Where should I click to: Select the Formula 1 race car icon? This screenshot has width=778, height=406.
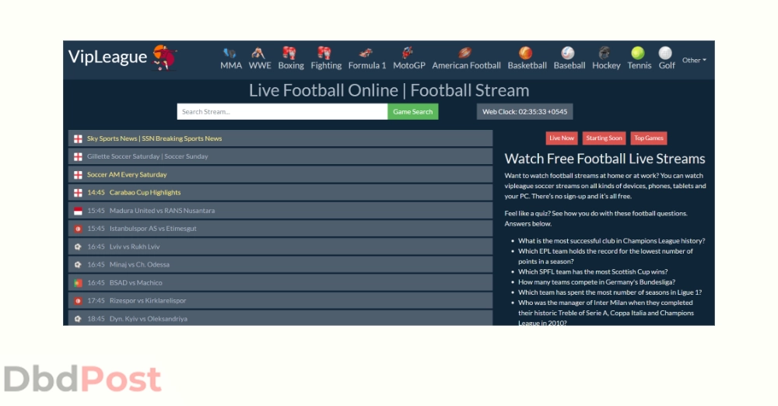coord(366,53)
